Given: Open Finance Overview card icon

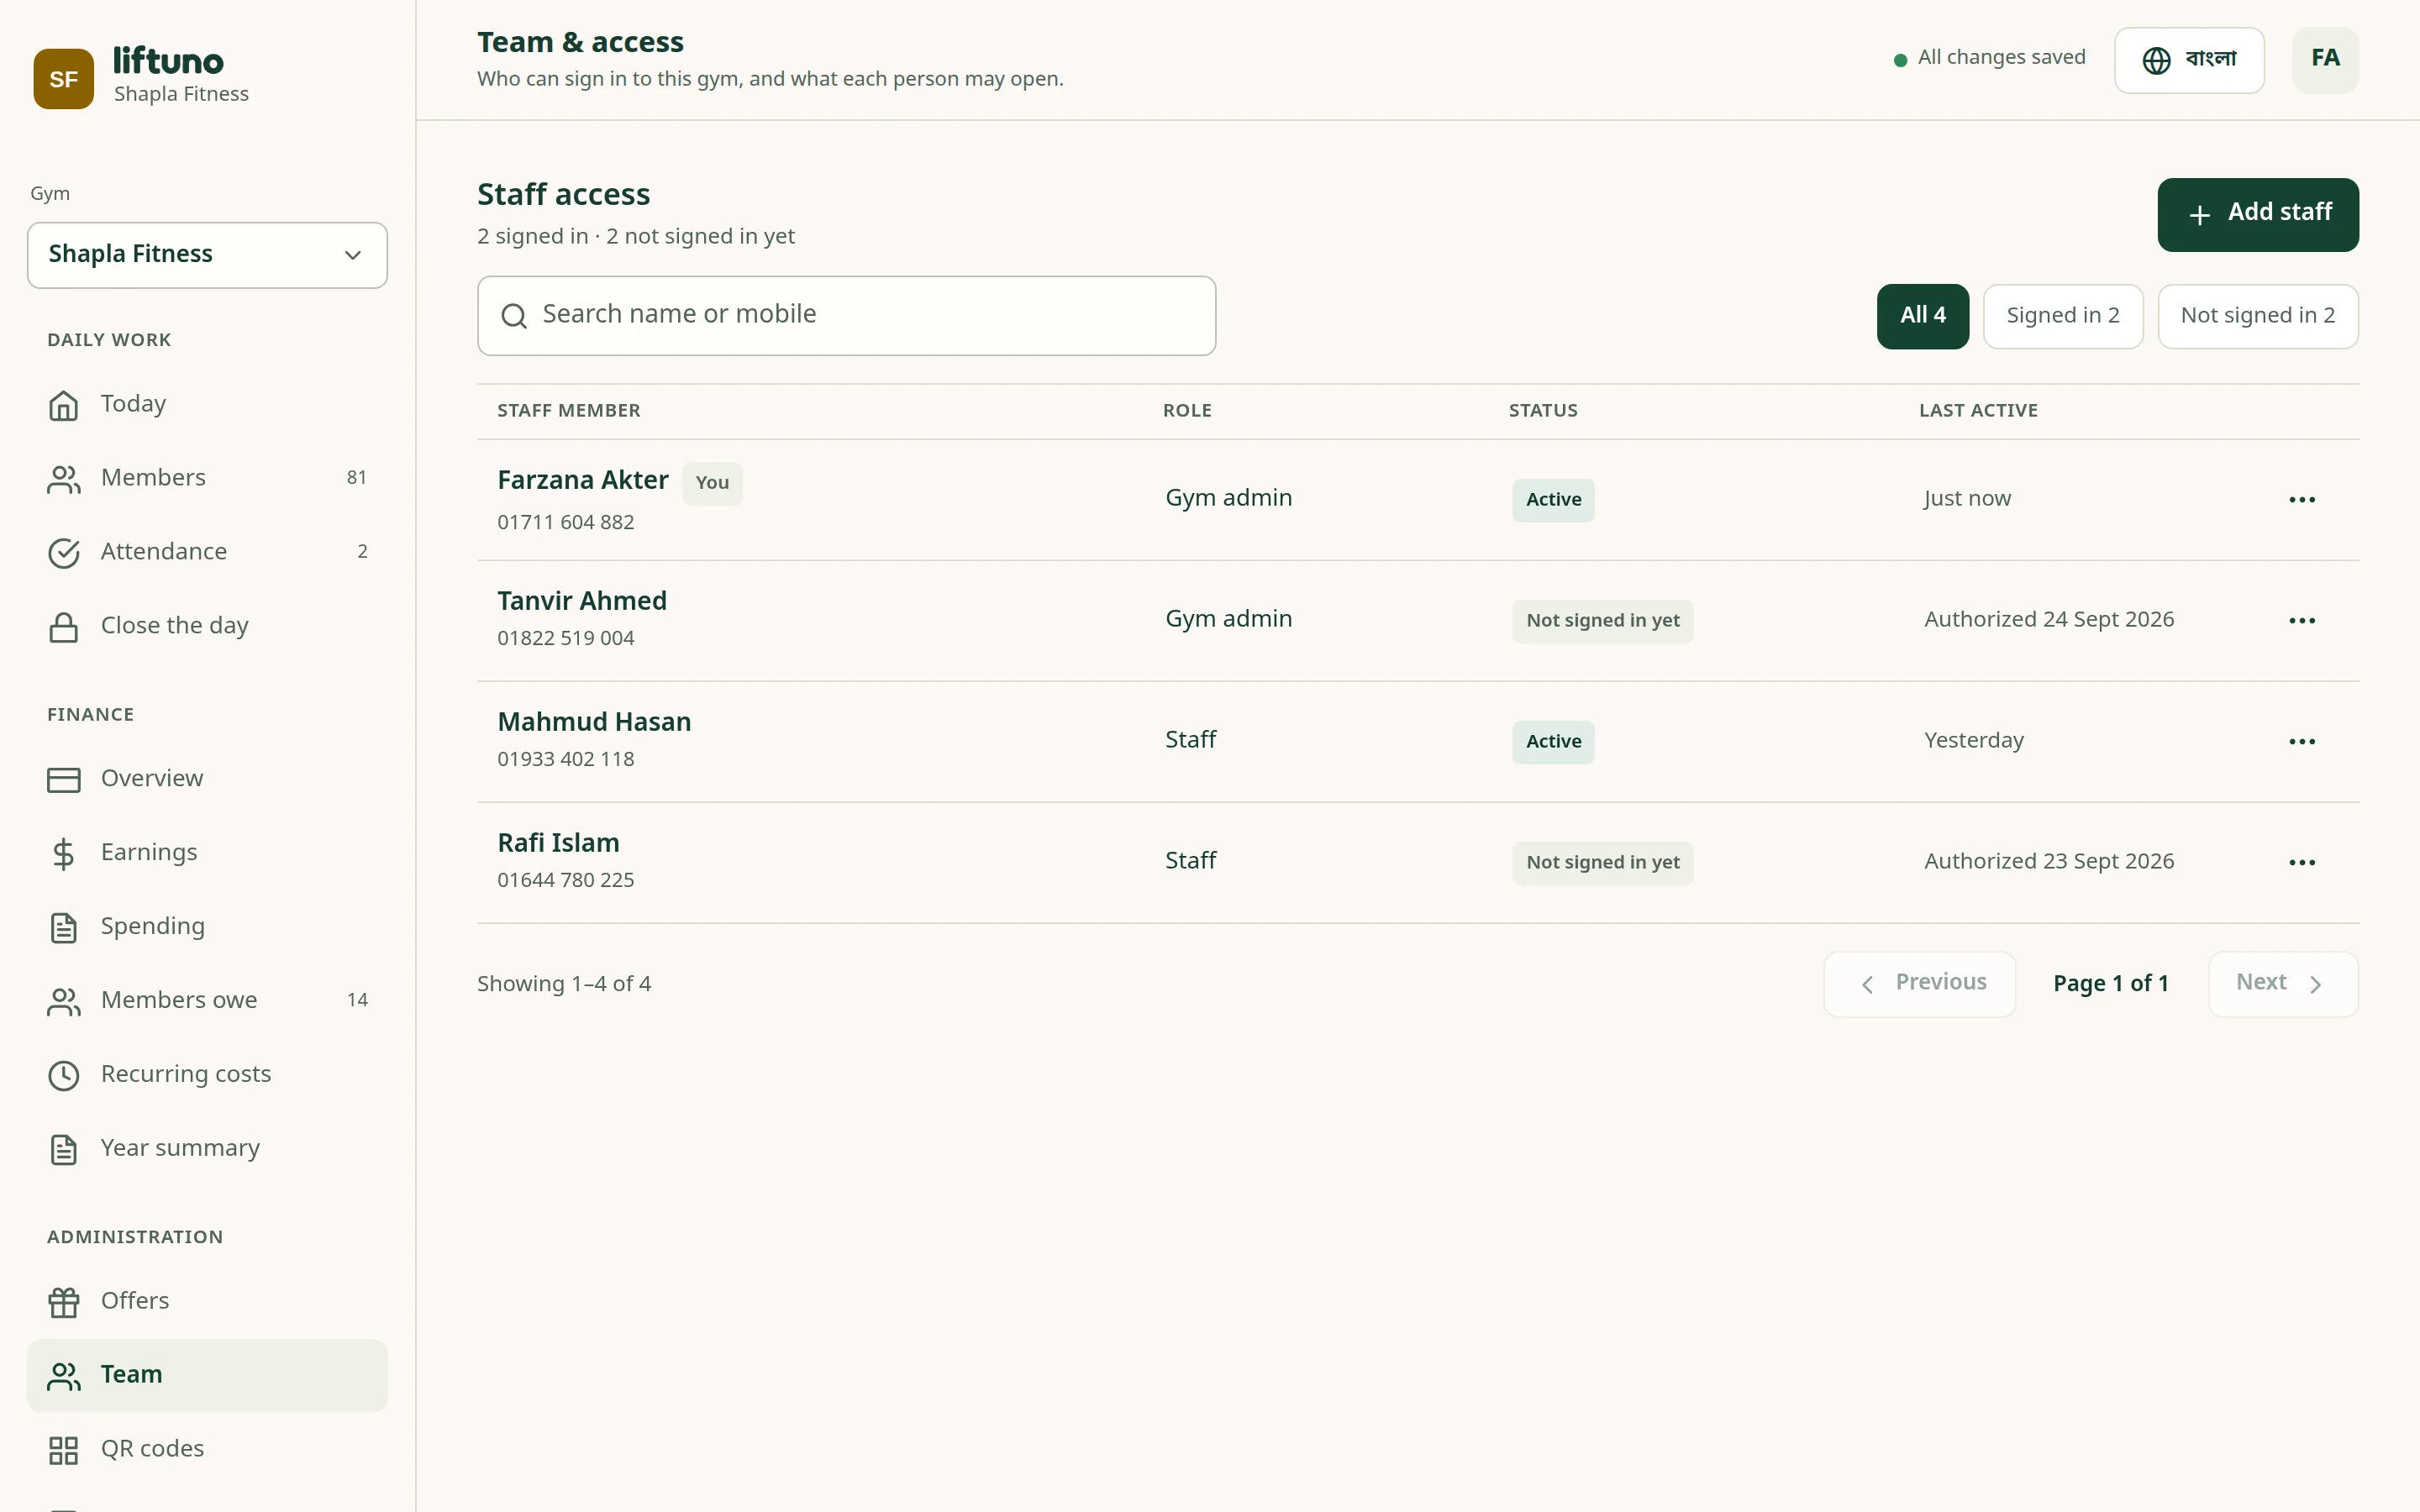Looking at the screenshot, I should point(63,780).
